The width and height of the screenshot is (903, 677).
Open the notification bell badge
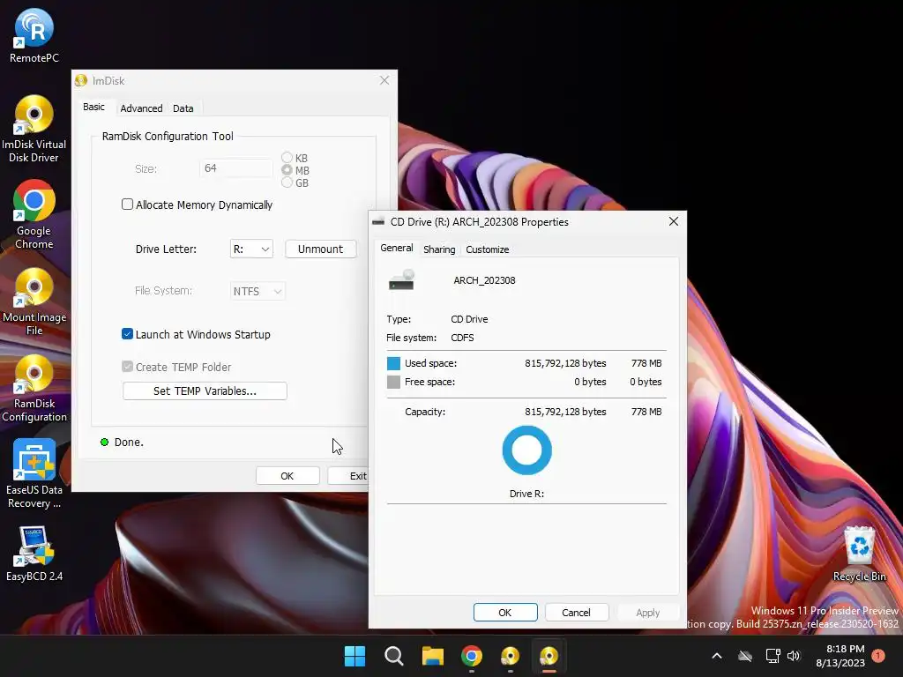878,656
